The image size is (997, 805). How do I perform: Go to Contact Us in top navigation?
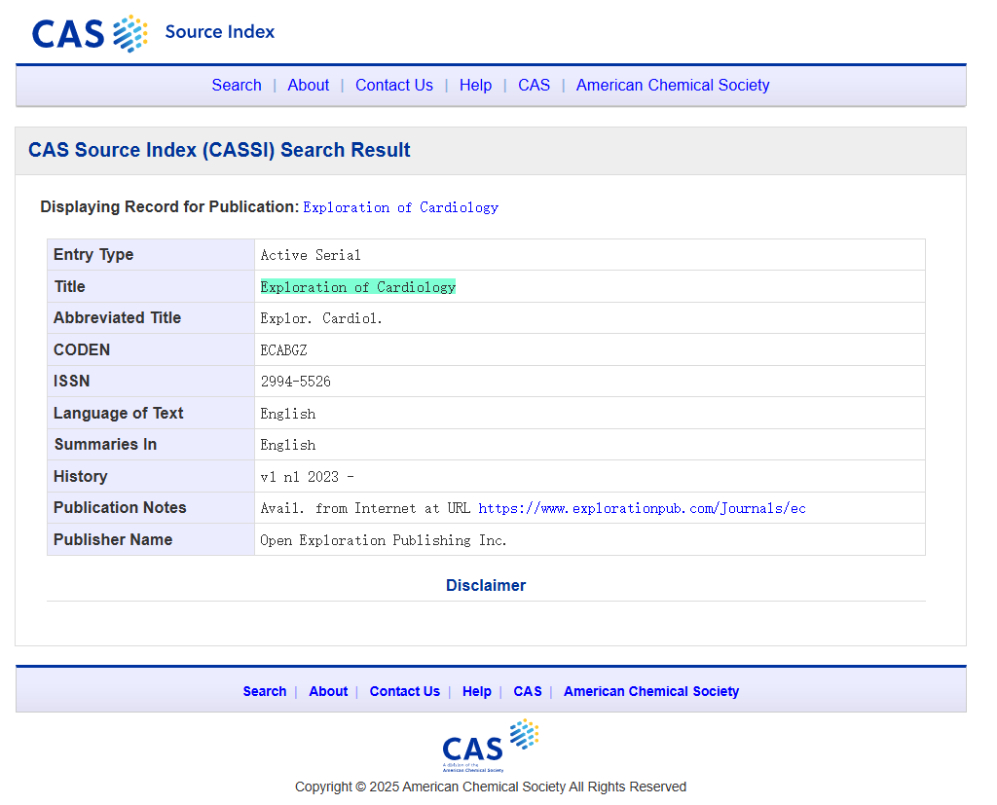pyautogui.click(x=393, y=86)
